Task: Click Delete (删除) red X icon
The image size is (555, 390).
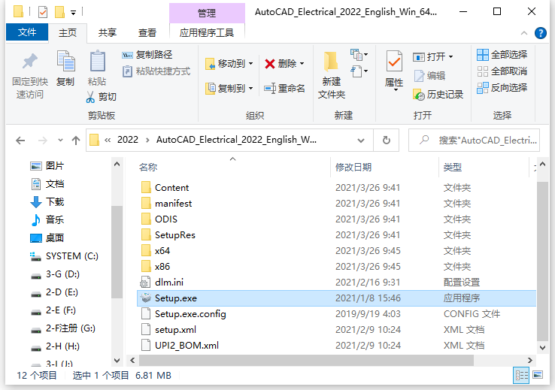Action: pos(270,64)
